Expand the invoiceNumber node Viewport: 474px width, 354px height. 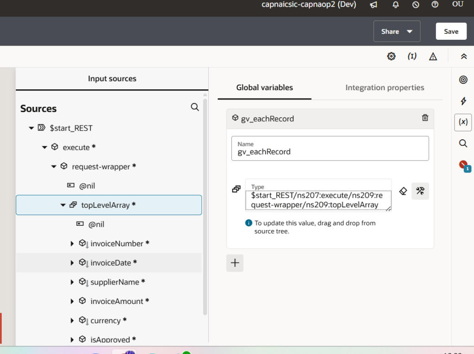72,243
